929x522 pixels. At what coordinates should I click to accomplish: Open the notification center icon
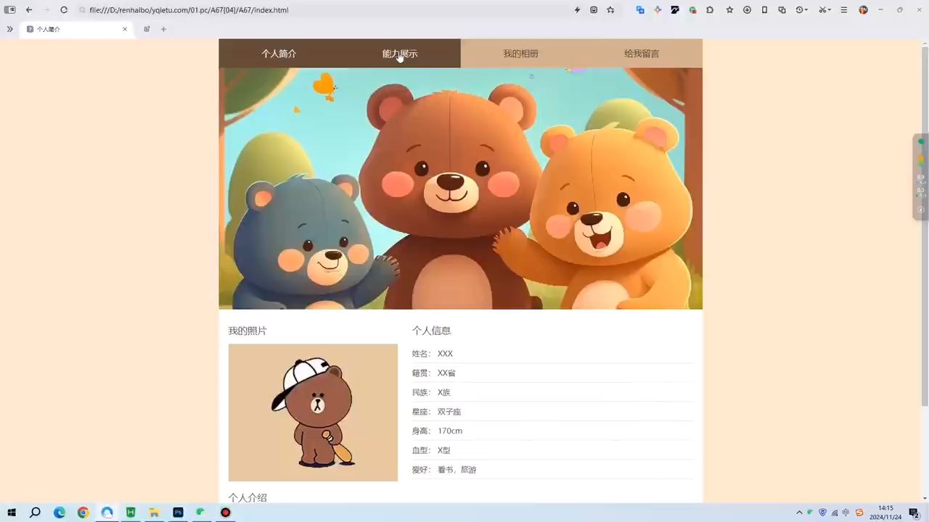914,513
